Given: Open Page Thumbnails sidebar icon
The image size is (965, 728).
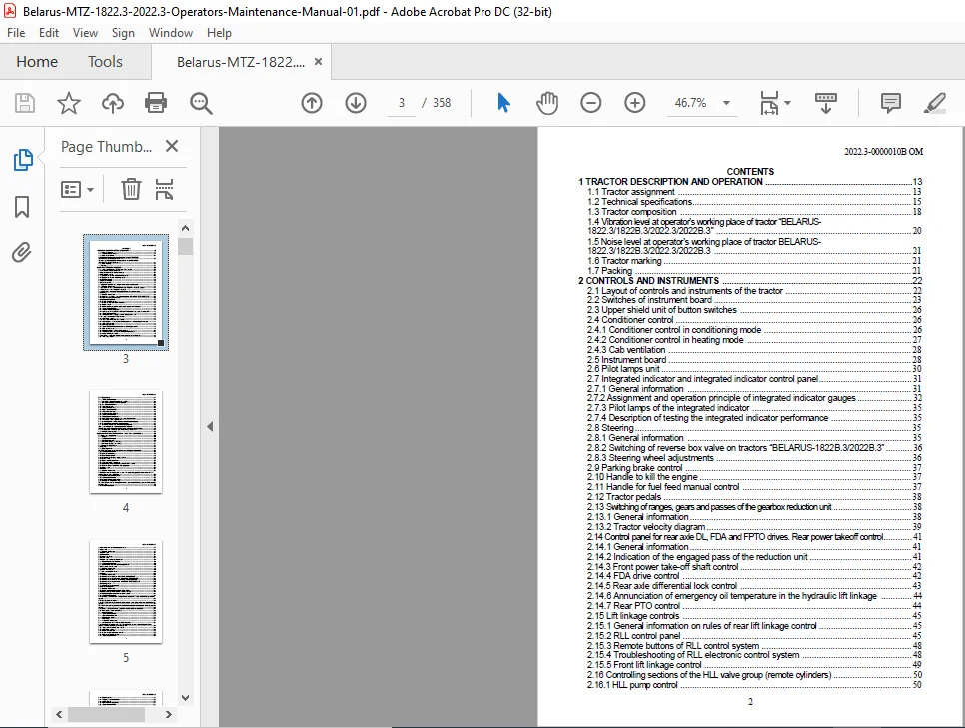Looking at the screenshot, I should (23, 160).
